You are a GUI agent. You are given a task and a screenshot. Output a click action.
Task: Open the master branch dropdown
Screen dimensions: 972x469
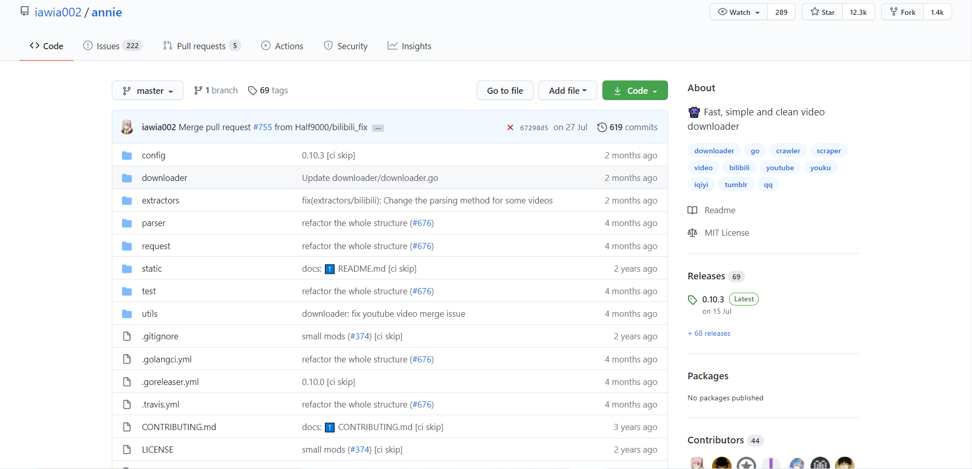(148, 91)
